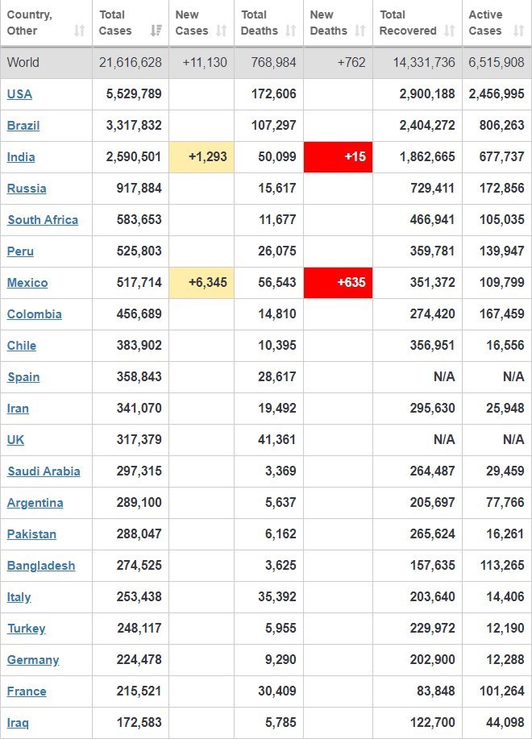Click the Total Cases sort icon
Screen dimensions: 532x739
[156, 31]
